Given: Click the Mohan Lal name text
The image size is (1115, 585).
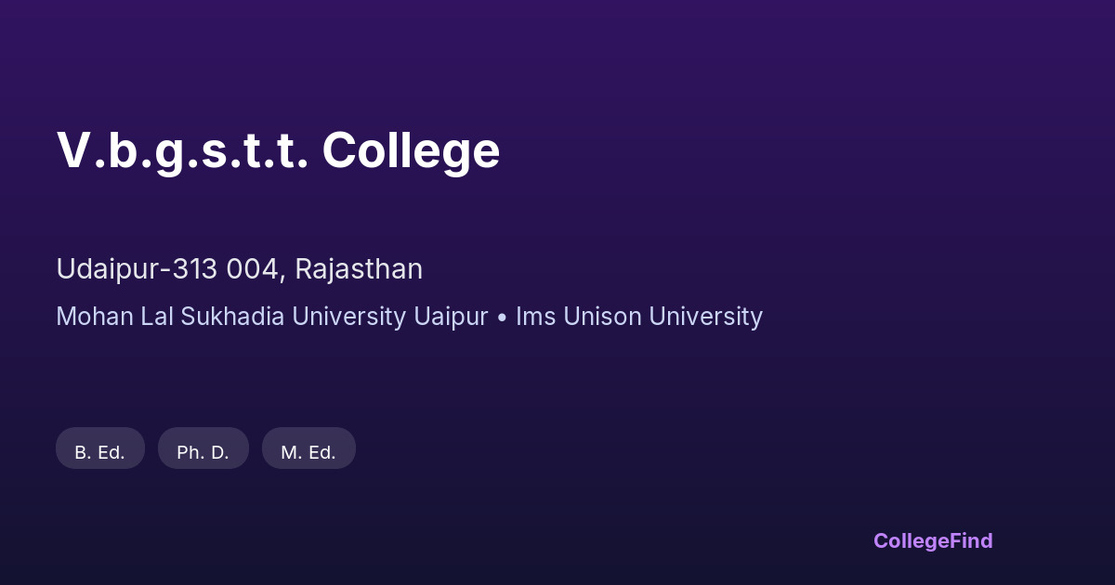Looking at the screenshot, I should 115,317.
